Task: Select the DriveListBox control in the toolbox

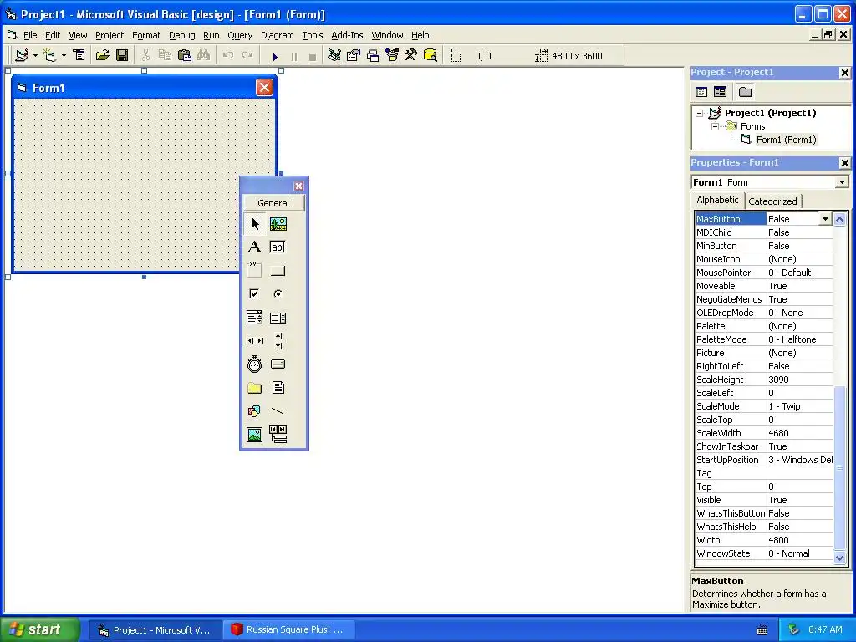Action: point(278,364)
